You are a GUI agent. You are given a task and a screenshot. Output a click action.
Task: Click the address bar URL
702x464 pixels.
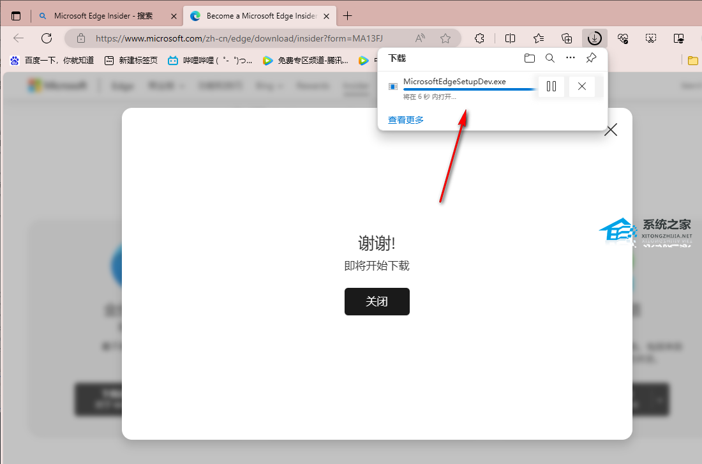tap(239, 38)
